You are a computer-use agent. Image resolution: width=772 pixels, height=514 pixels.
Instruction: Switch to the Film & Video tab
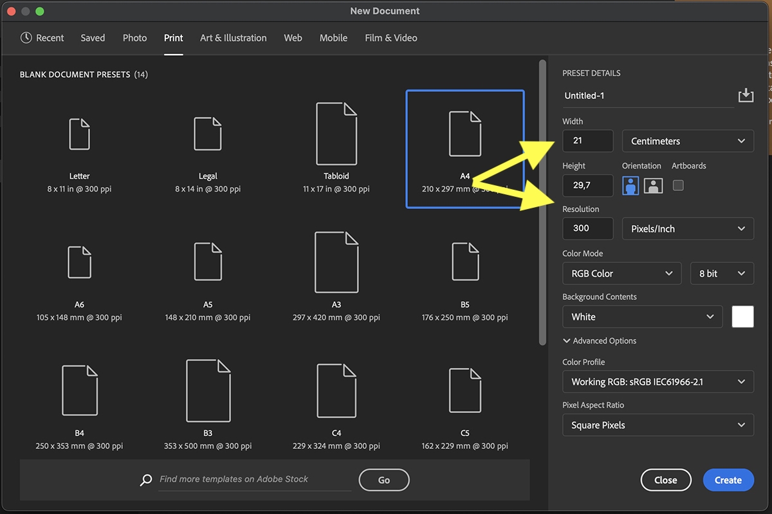click(x=391, y=38)
